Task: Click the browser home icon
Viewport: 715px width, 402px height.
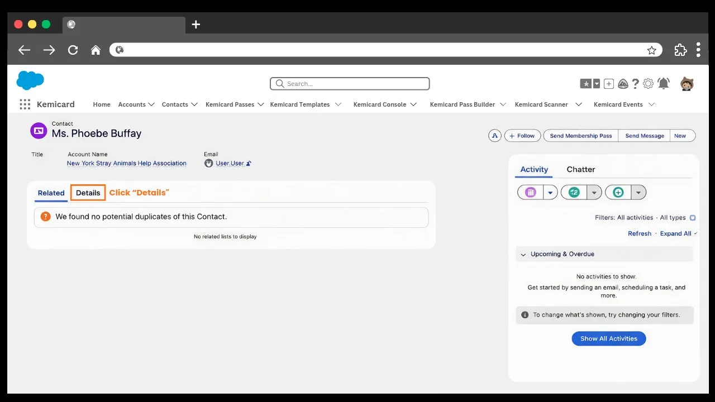Action: 96,50
